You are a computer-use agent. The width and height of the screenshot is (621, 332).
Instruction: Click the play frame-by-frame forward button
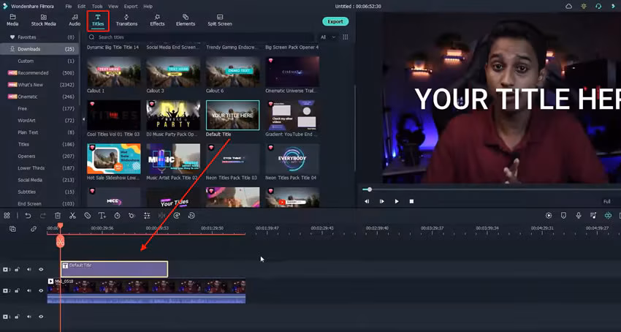[x=382, y=202]
